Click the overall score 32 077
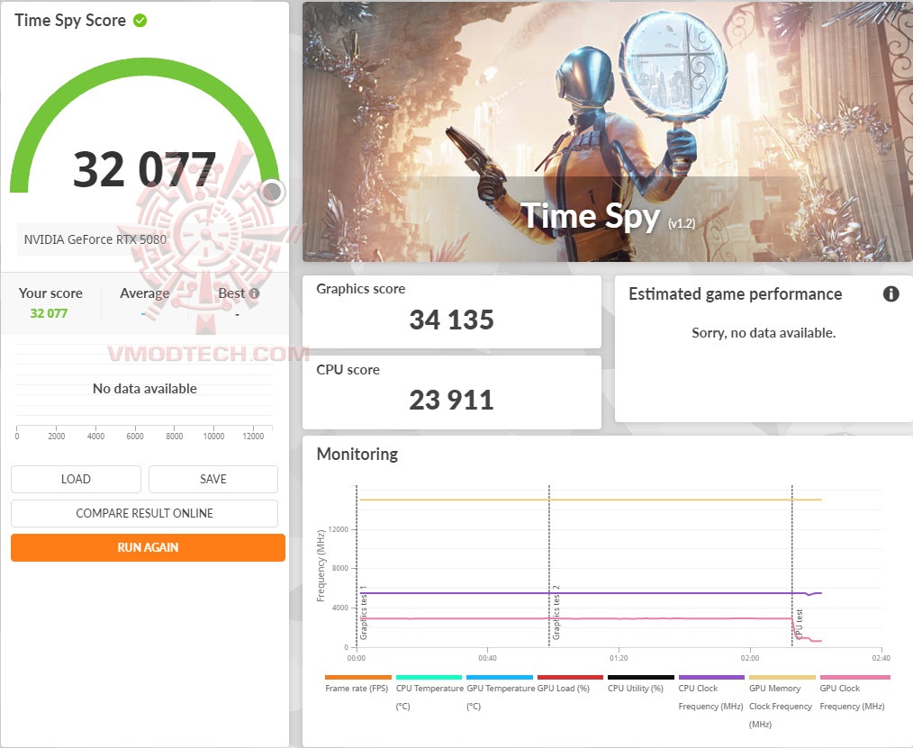The height and width of the screenshot is (748, 913). click(x=144, y=169)
